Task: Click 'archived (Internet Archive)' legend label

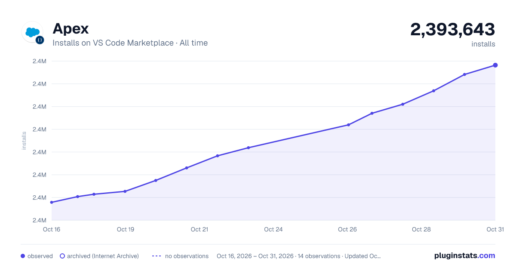Action: pos(103,256)
